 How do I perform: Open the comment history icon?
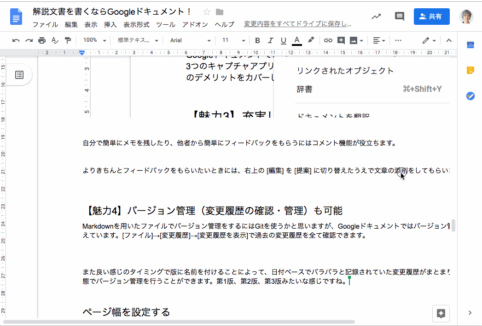(399, 17)
